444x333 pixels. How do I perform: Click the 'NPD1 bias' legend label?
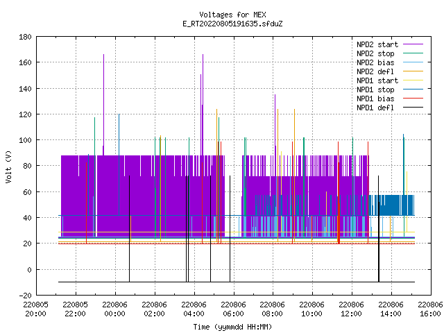pos(375,99)
